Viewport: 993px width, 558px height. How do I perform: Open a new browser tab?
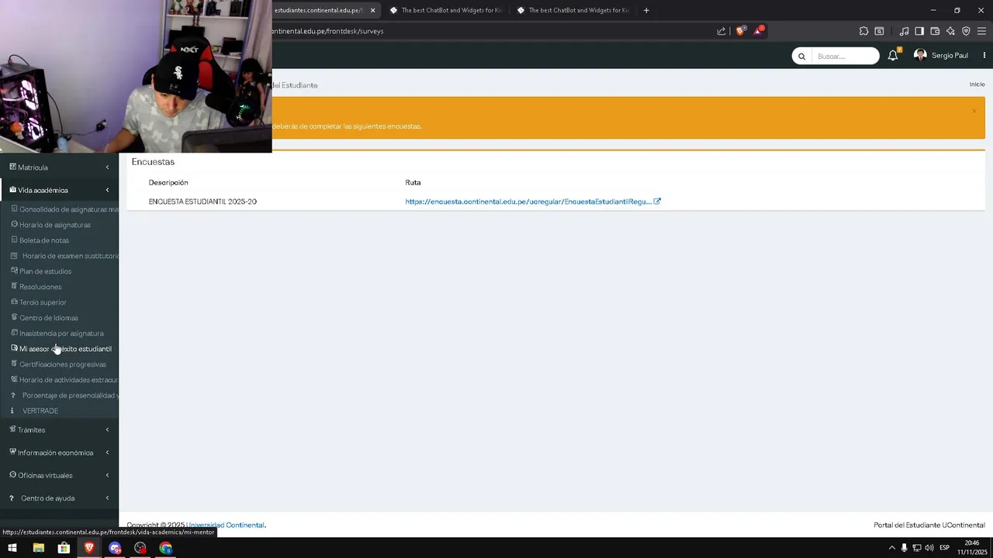646,10
